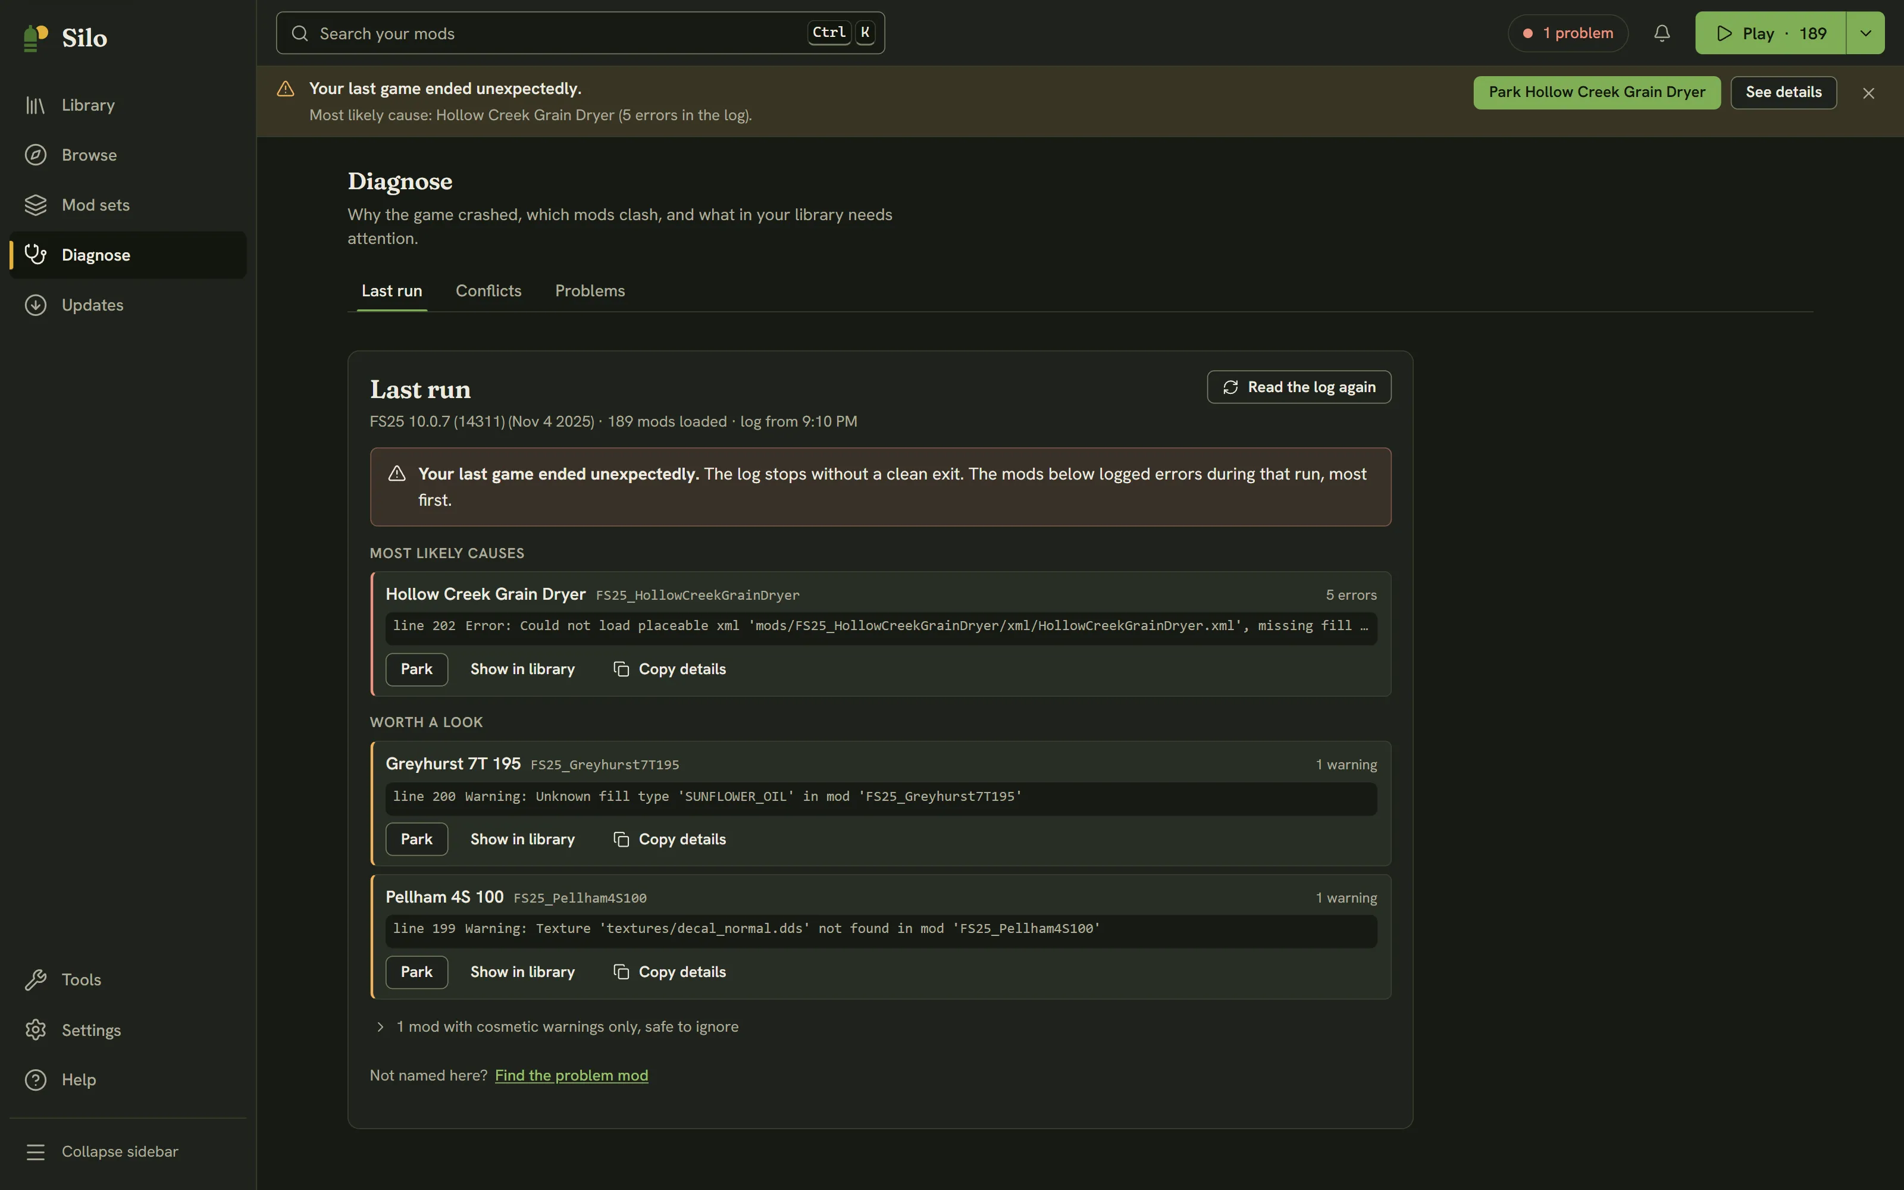The width and height of the screenshot is (1904, 1190).
Task: Click Park Hollow Creek Grain Dryer button
Action: tap(1597, 92)
